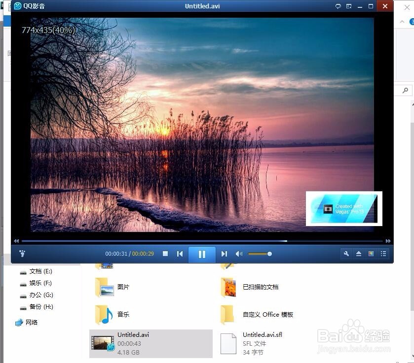Select the 图片 folder in Explorer
Screen dimensions: 414x363
[112, 287]
